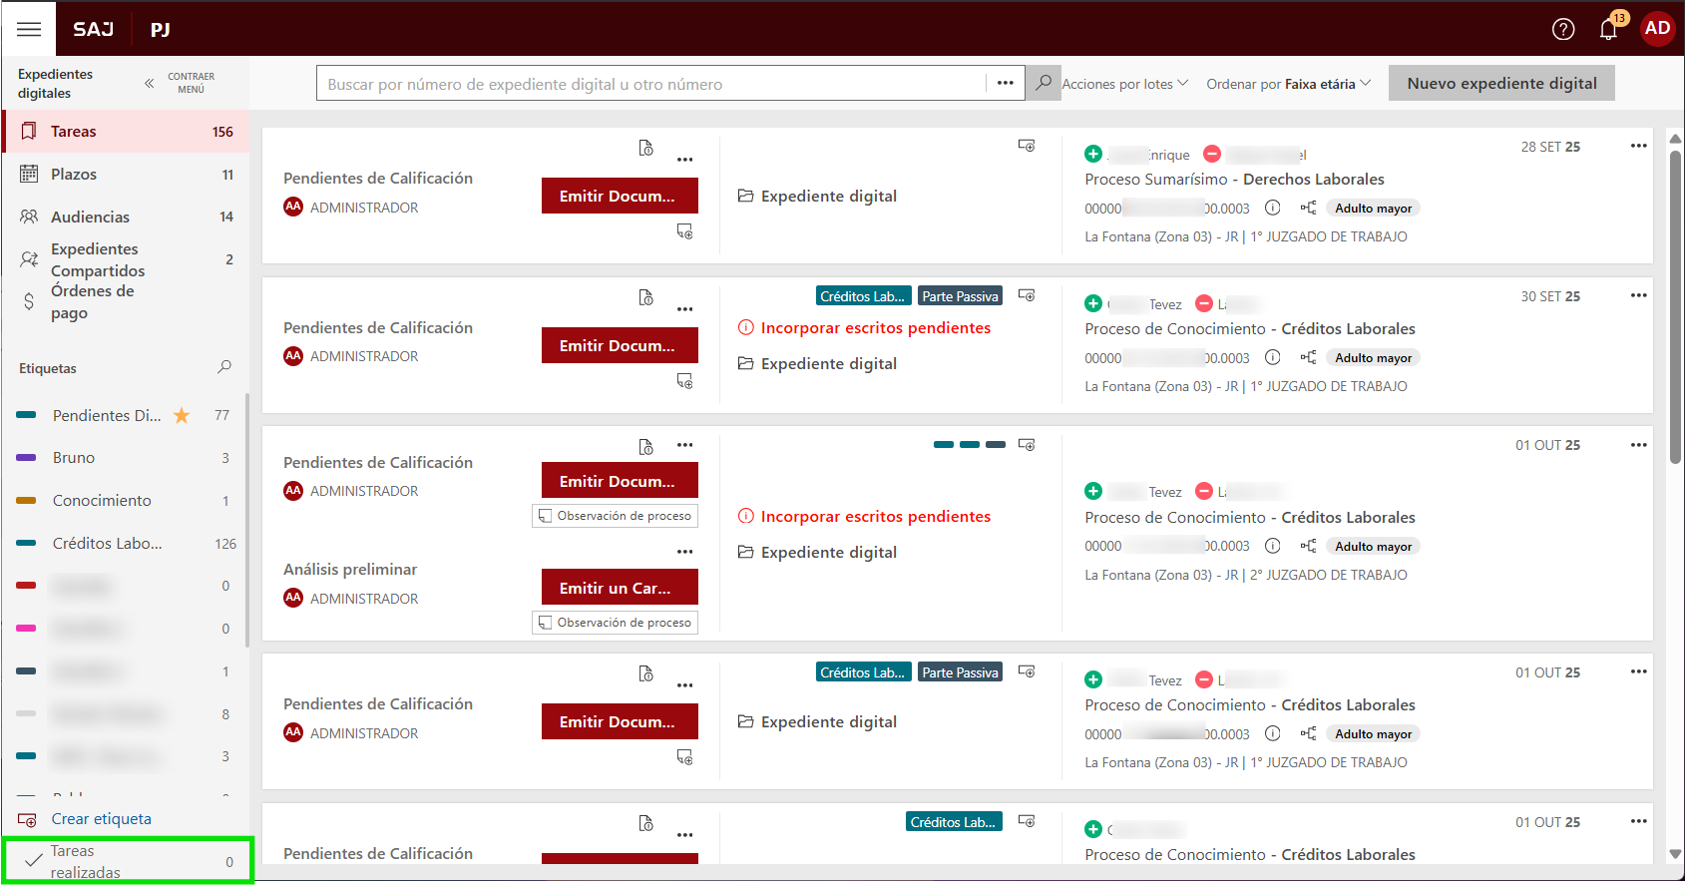The image size is (1685, 886).
Task: Open Acciones por lotes dropdown
Action: (1124, 84)
